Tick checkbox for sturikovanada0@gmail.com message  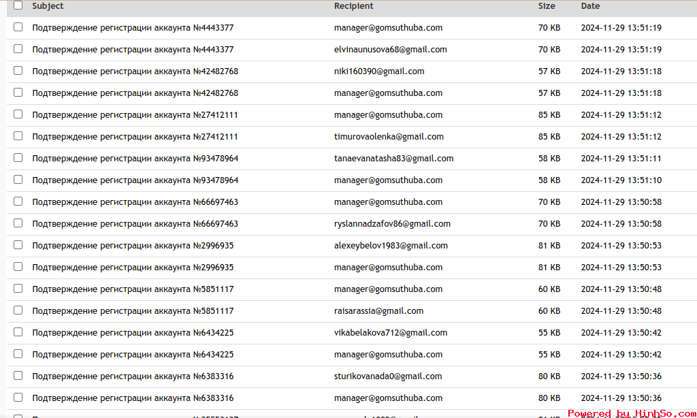18,376
